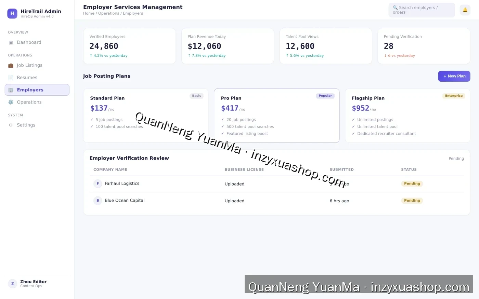Open the Operations sidebar item
This screenshot has height=299, width=479.
(x=37, y=102)
